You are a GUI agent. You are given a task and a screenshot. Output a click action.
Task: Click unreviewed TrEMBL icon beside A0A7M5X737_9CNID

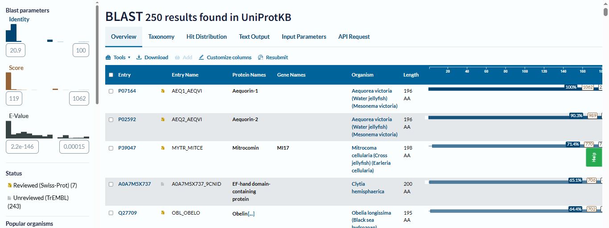coord(163,184)
